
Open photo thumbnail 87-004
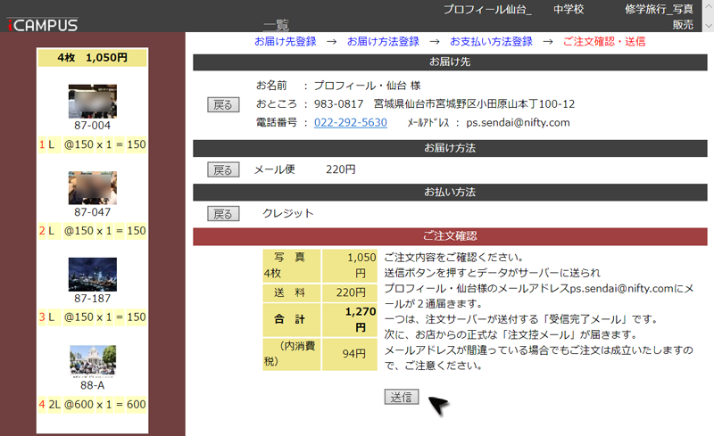coord(92,101)
